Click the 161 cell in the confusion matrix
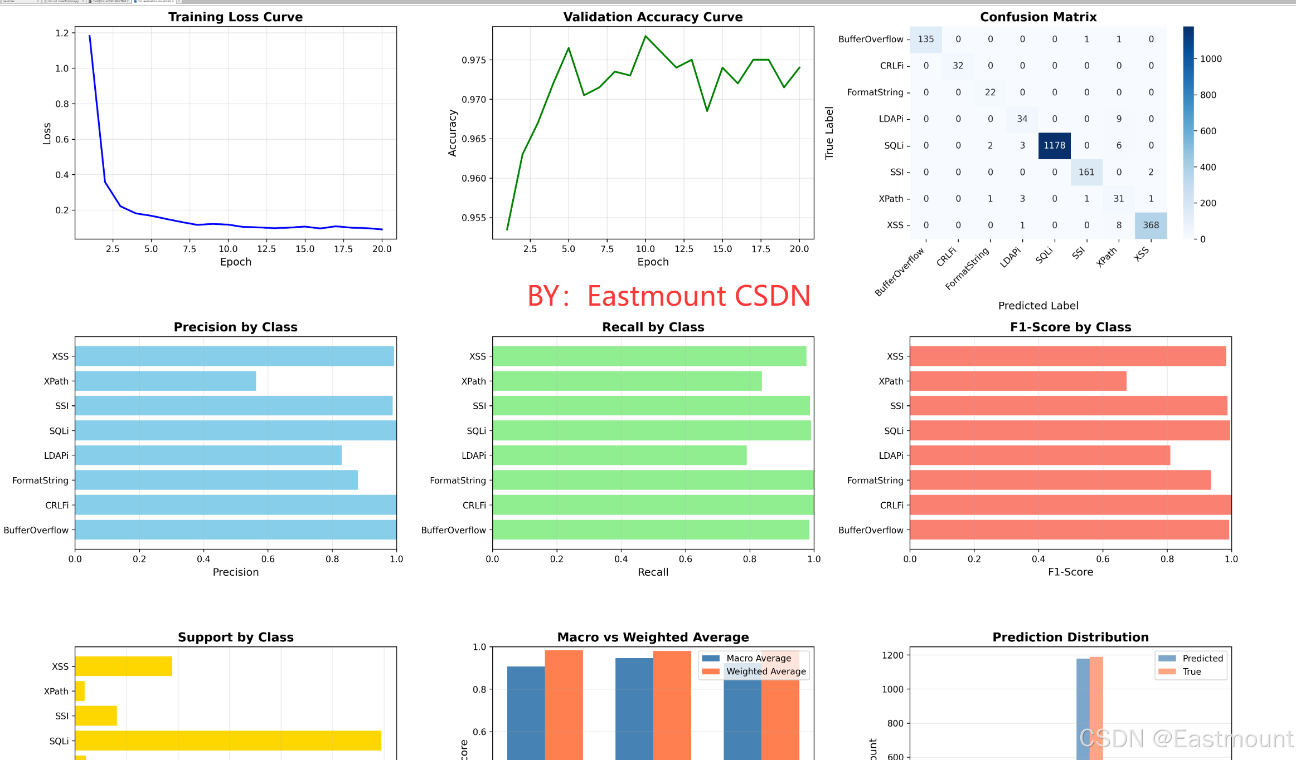 click(x=1086, y=172)
